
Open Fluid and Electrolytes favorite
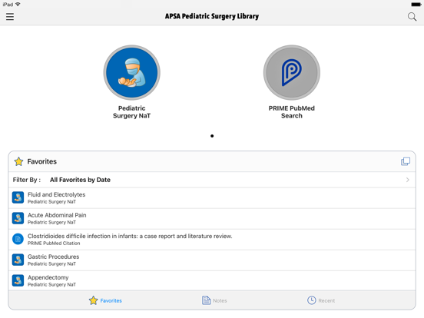click(x=212, y=198)
